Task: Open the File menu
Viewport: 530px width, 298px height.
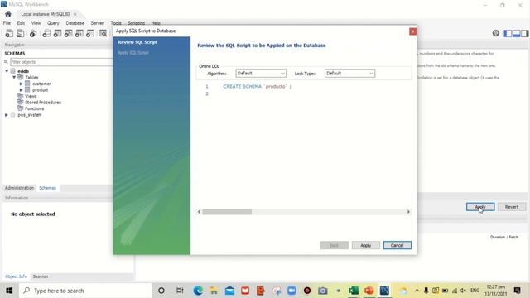Action: 7,23
